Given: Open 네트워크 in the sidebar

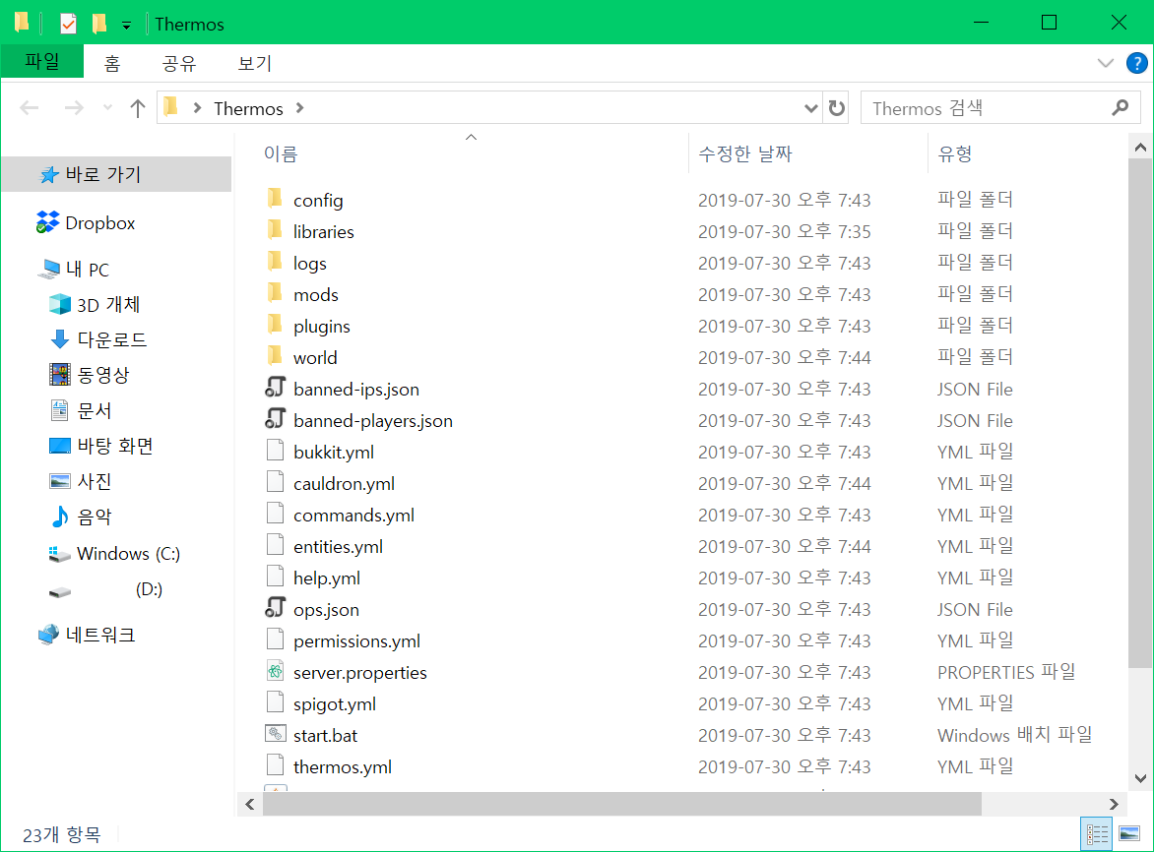Looking at the screenshot, I should (x=87, y=635).
